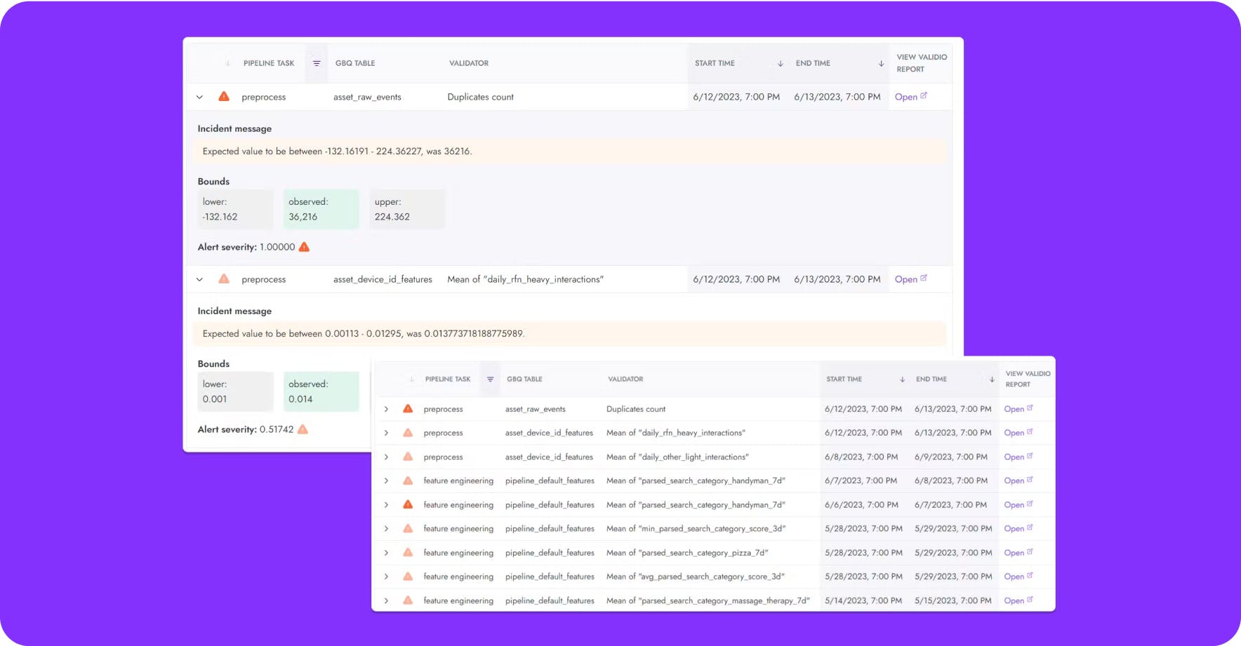Expand the handyman_7d row starting 6/6/2023

coord(386,504)
